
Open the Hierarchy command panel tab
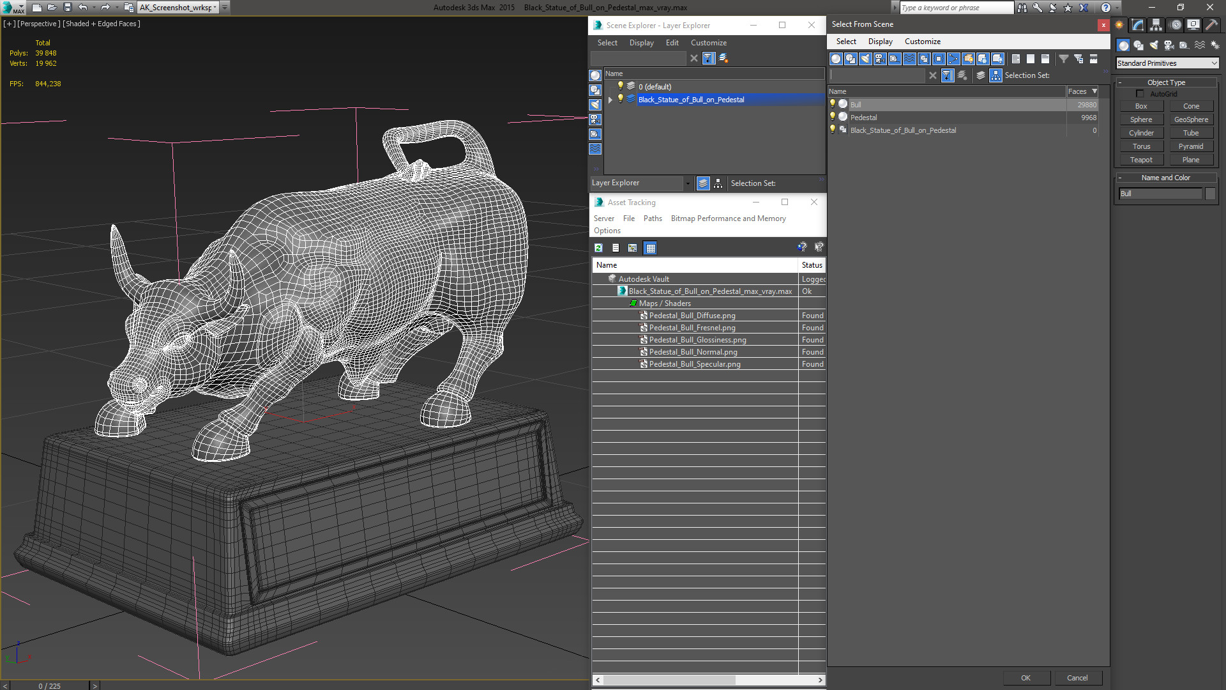1156,25
